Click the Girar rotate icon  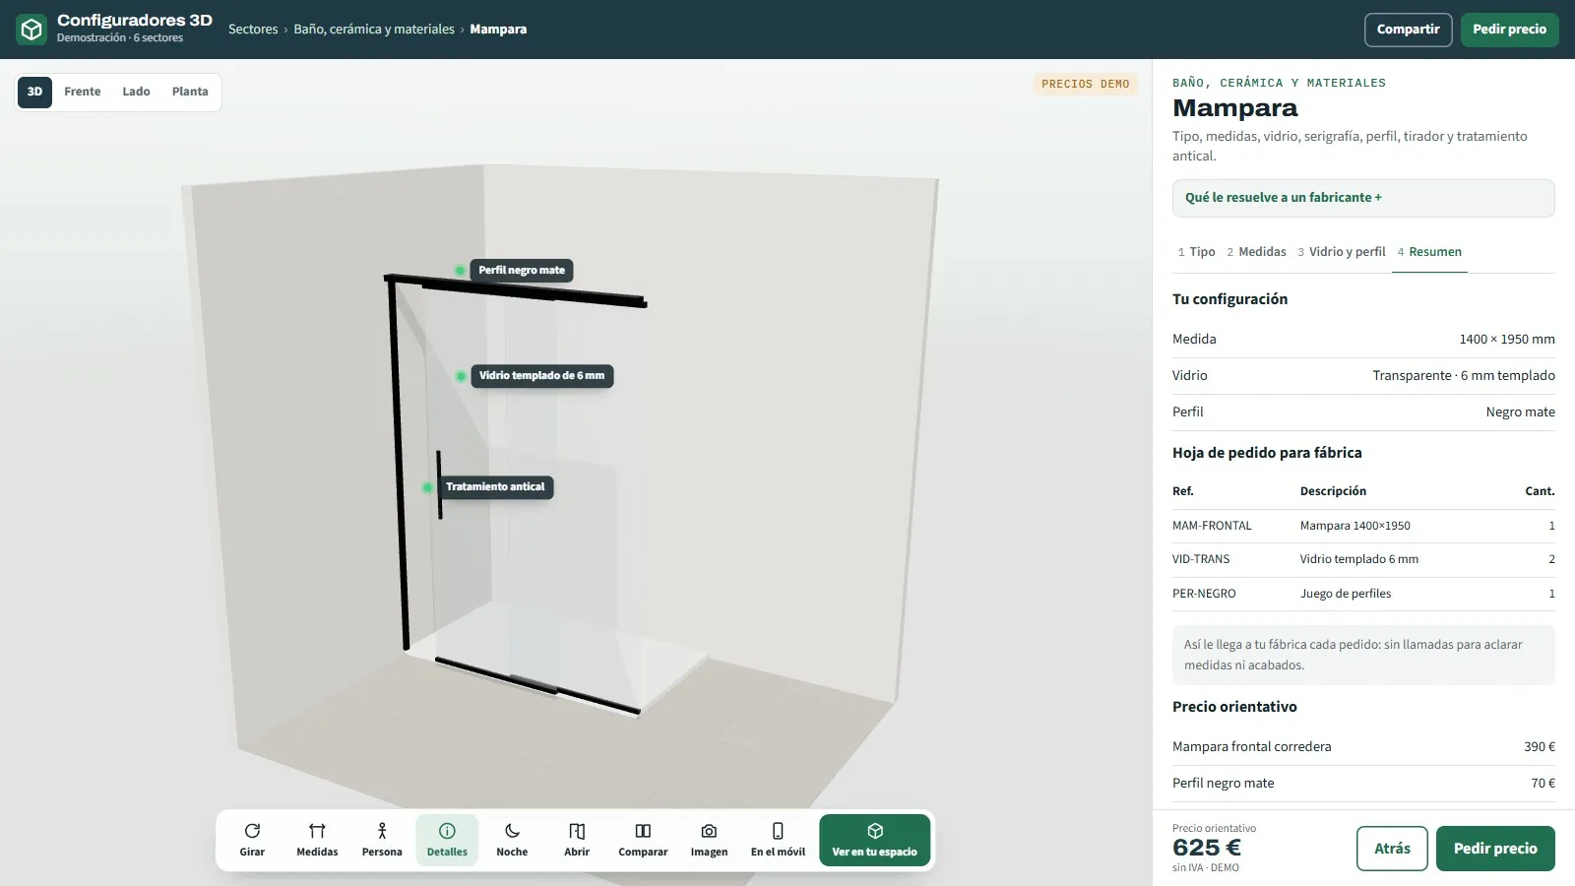tap(252, 831)
